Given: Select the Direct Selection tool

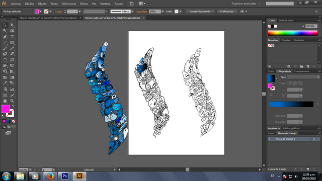Looking at the screenshot, I should (12, 25).
